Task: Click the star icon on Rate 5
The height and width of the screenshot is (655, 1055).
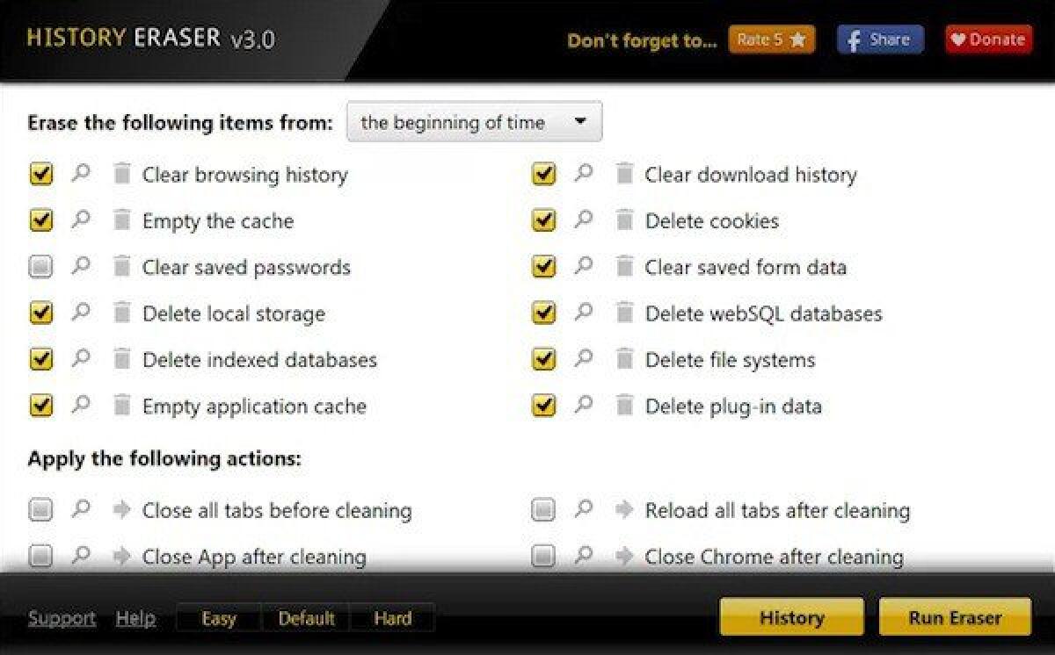Action: coord(798,39)
